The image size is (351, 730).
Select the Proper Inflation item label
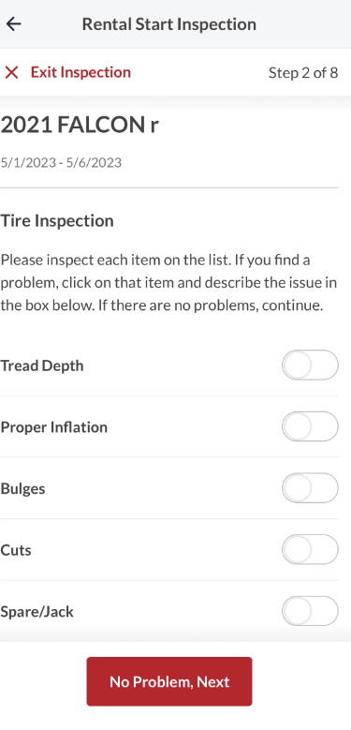pos(54,427)
